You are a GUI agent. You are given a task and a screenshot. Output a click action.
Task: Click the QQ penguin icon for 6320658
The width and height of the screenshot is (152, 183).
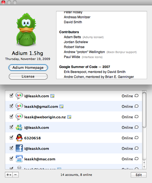coord(19,138)
